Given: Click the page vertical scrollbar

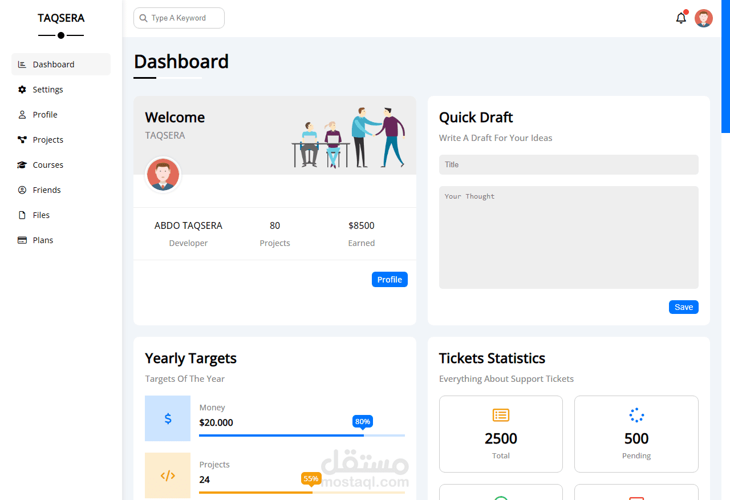Looking at the screenshot, I should click(725, 66).
